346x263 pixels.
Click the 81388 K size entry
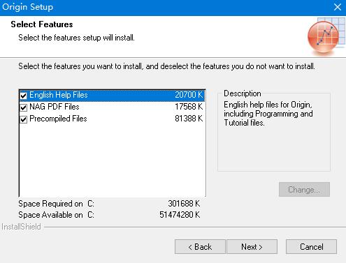(x=189, y=119)
